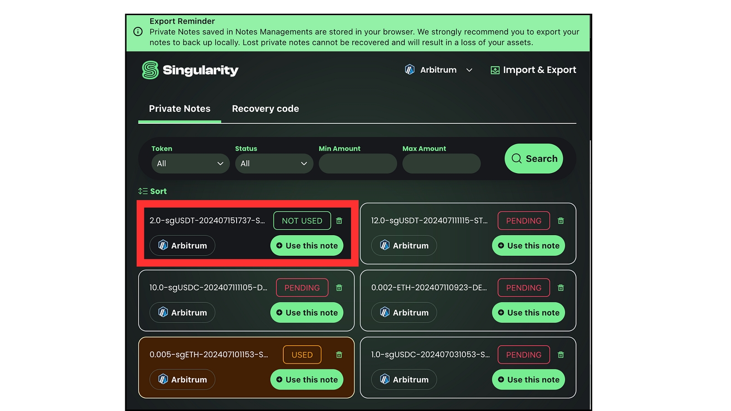The height and width of the screenshot is (411, 731).
Task: Open the Arbitrum network selector
Action: click(x=438, y=70)
